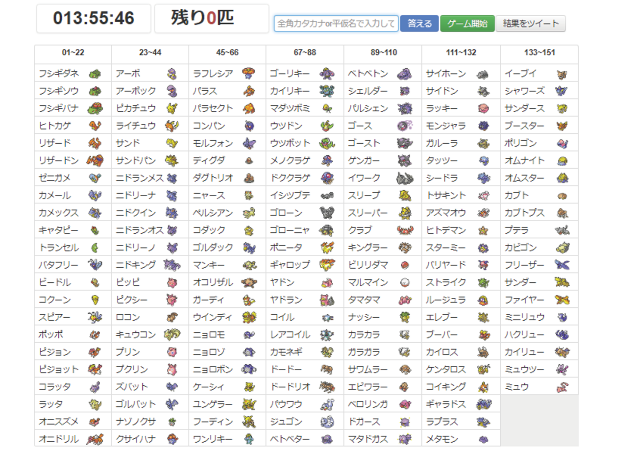The height and width of the screenshot is (451, 637).
Task: Select the 01~22 column header
Action: coord(73,53)
